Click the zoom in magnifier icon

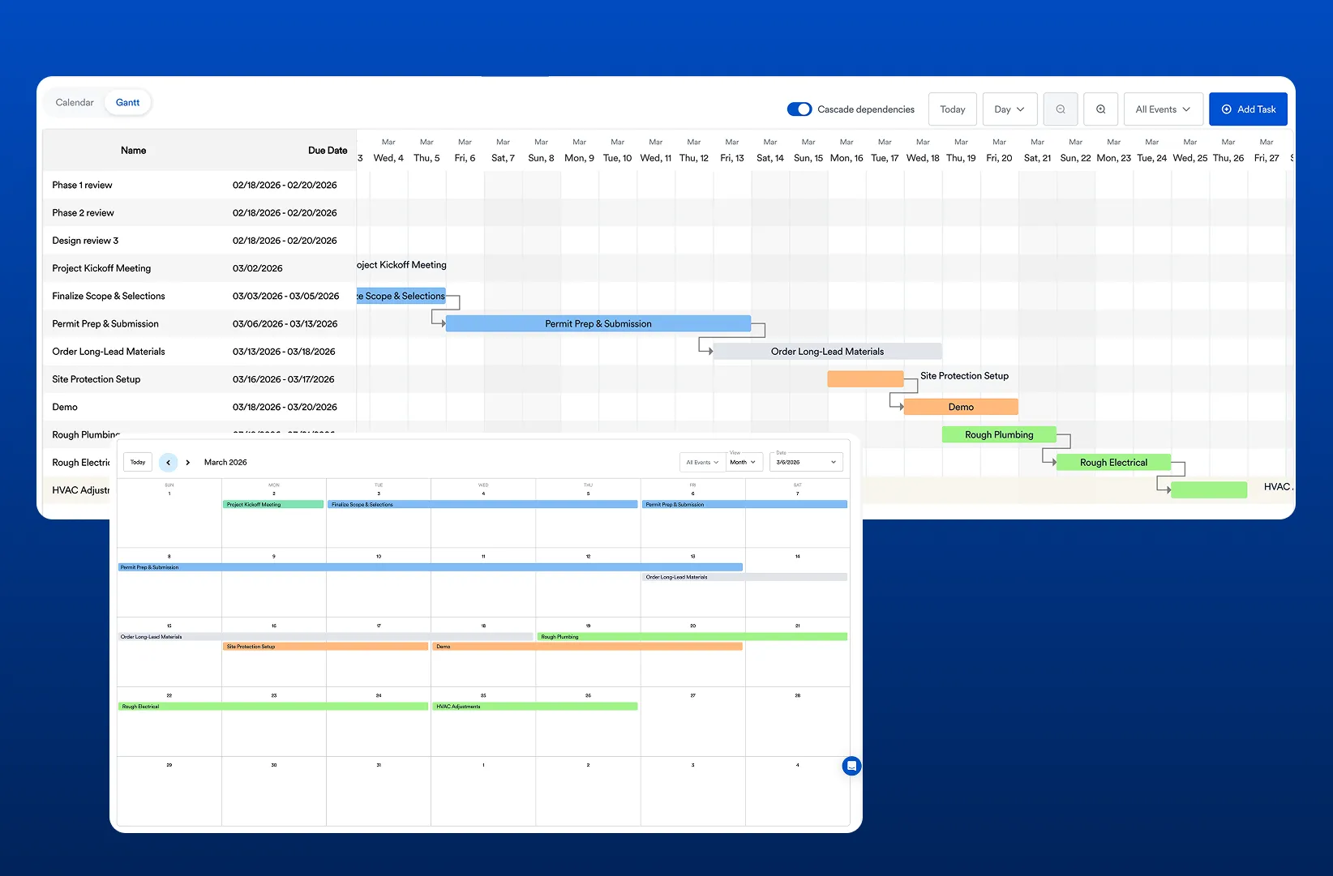tap(1101, 109)
